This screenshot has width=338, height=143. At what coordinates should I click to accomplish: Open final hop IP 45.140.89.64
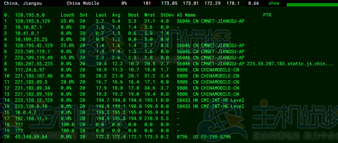click(31, 137)
